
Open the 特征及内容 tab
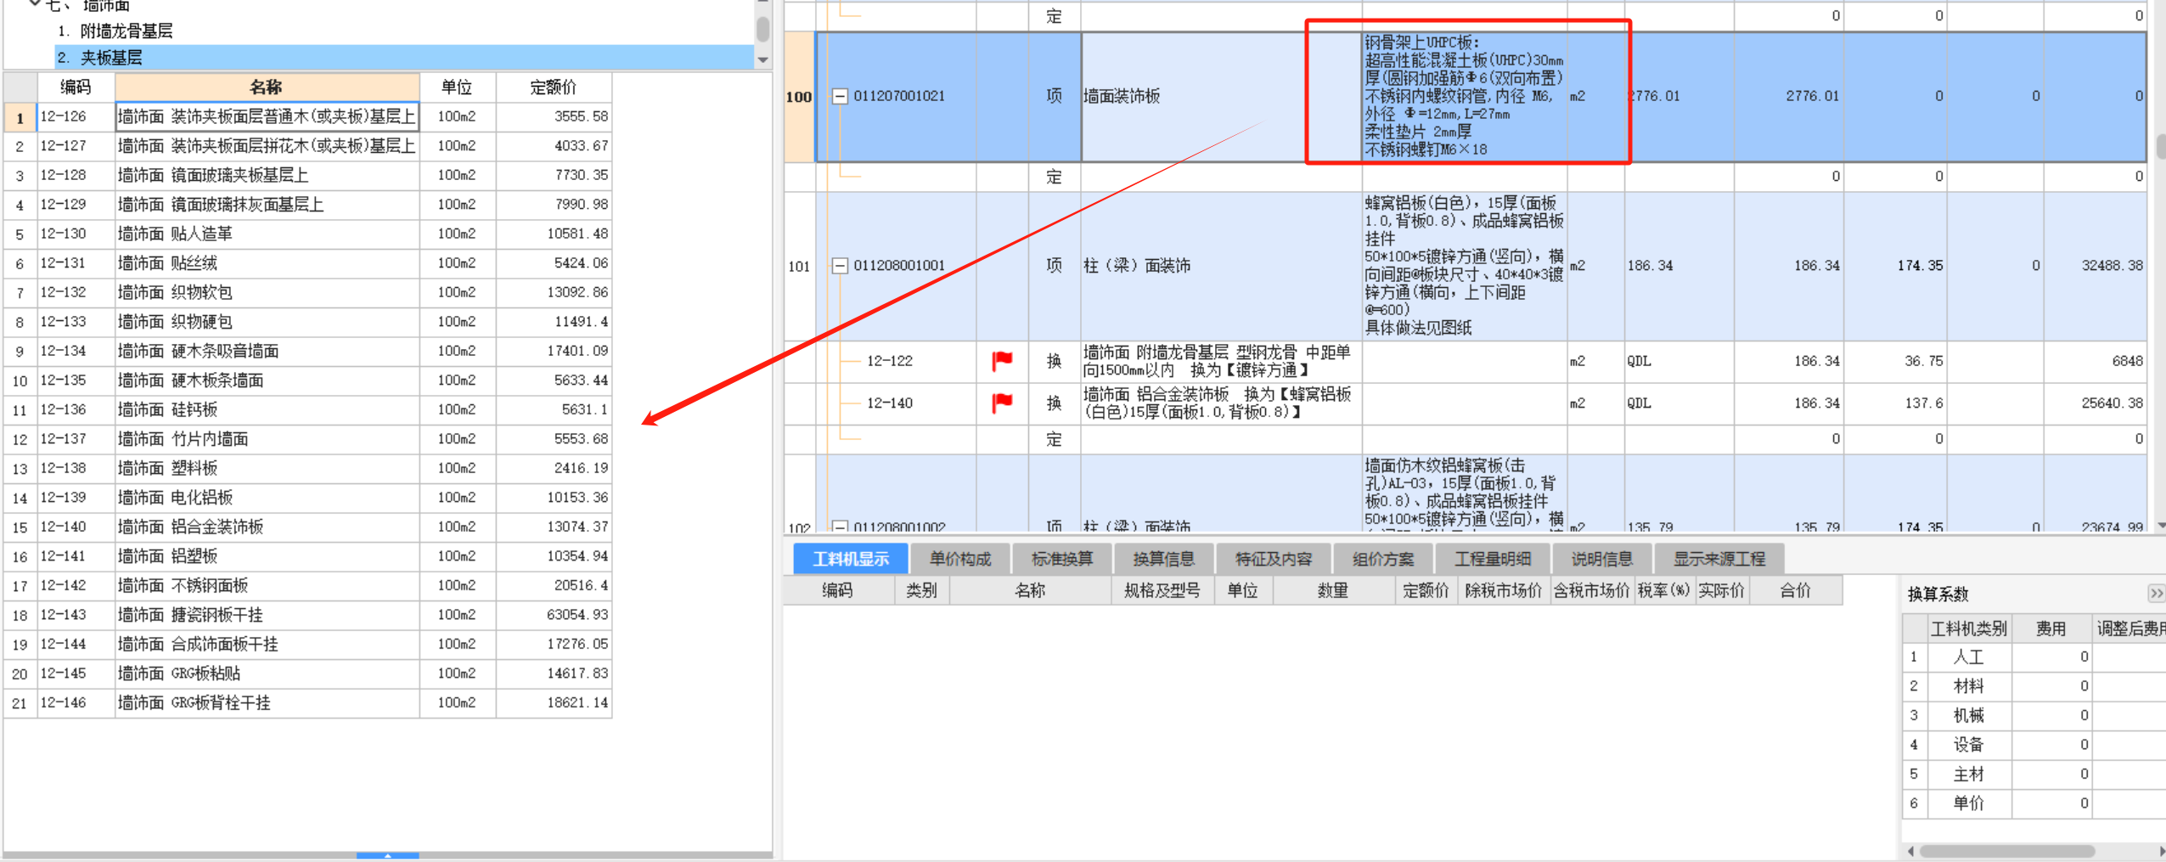1274,559
